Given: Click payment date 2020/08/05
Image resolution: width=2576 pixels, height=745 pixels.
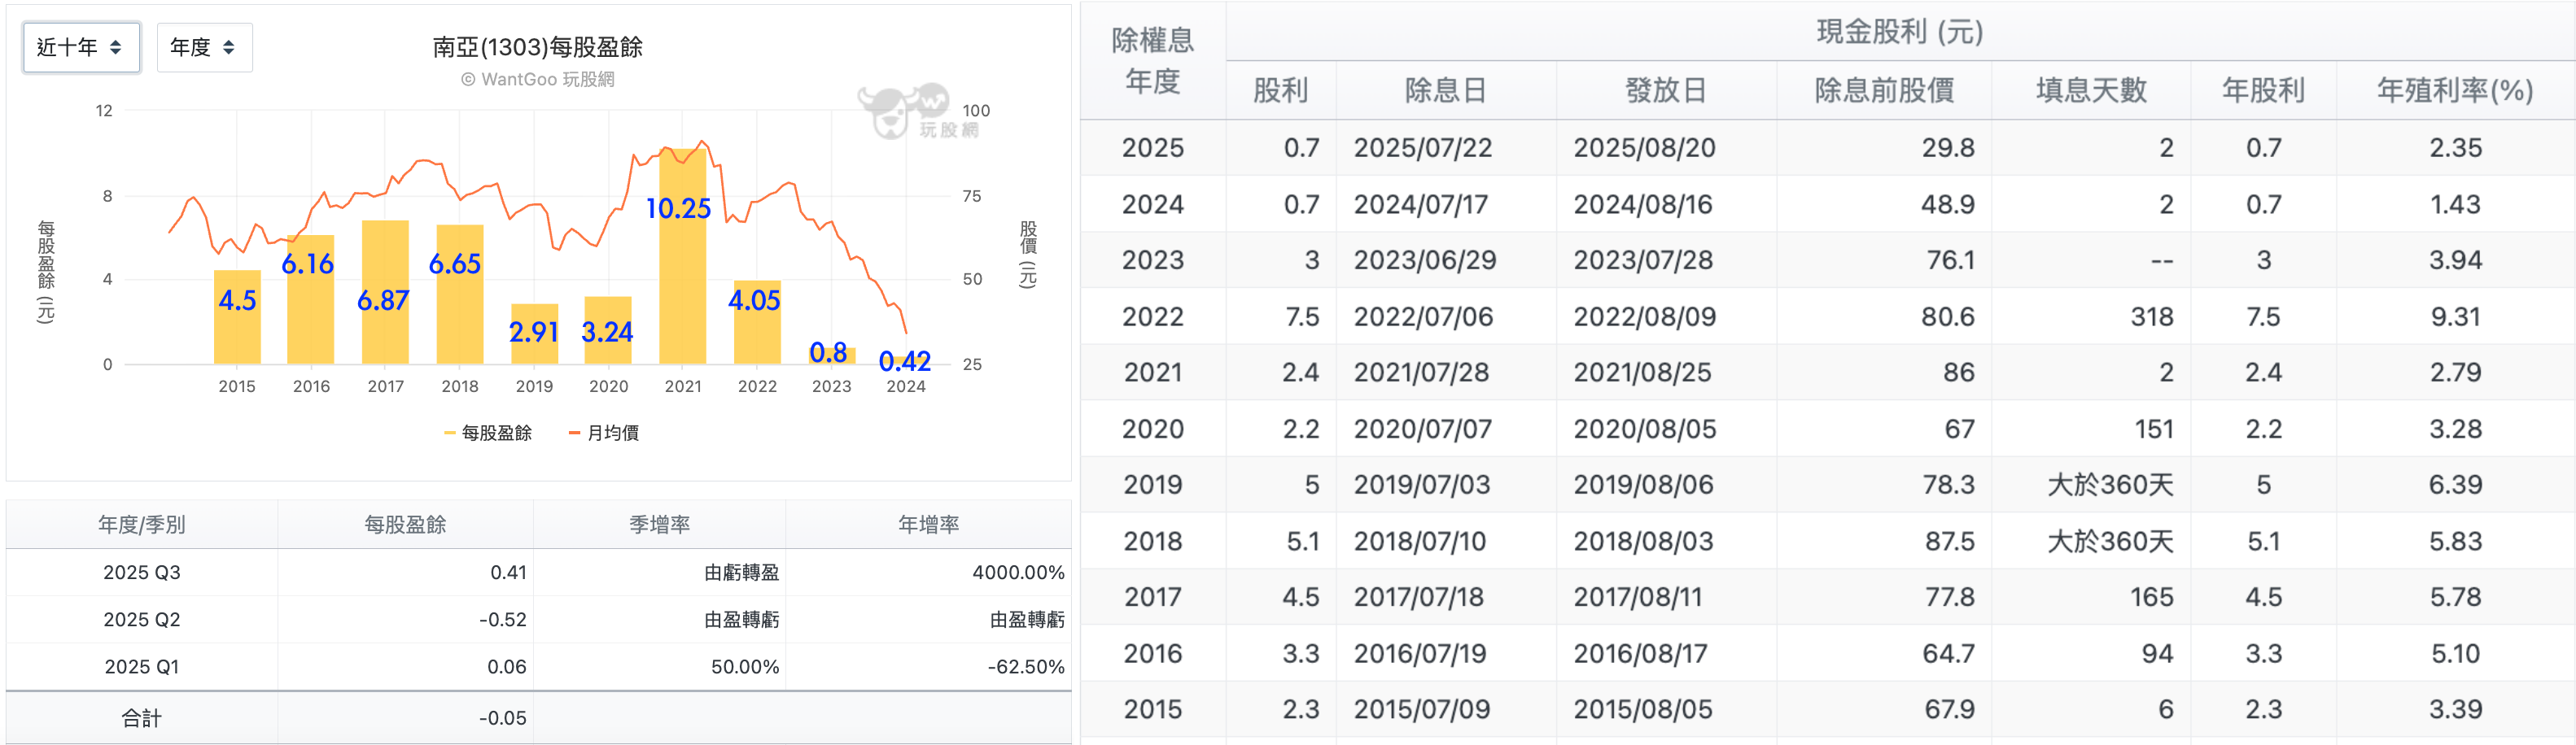Looking at the screenshot, I should click(1645, 429).
